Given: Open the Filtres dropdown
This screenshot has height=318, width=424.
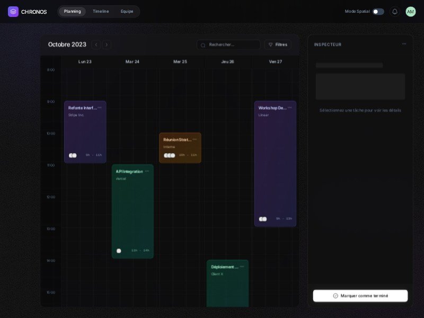Looking at the screenshot, I should click(278, 45).
